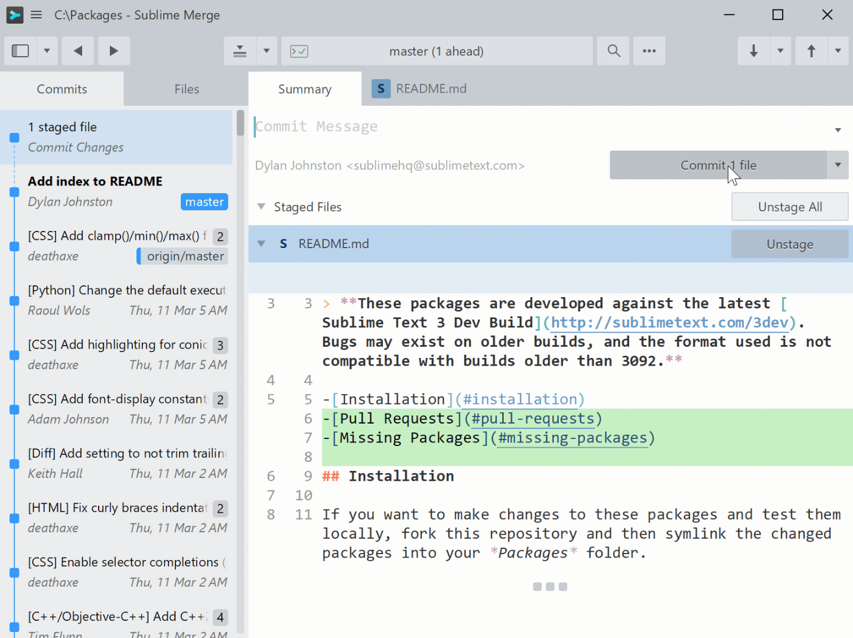The height and width of the screenshot is (638, 853).
Task: Navigate forward with the right arrow
Action: tap(113, 51)
